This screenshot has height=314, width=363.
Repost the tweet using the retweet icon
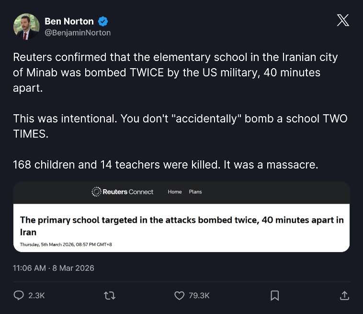pos(109,295)
